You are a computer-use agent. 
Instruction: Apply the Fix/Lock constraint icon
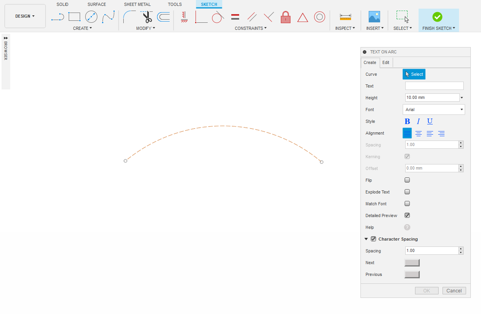tap(285, 17)
